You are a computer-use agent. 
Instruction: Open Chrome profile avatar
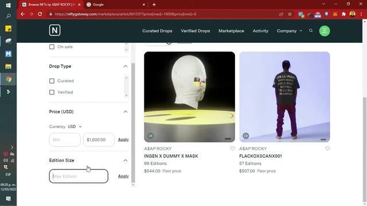pyautogui.click(x=353, y=14)
